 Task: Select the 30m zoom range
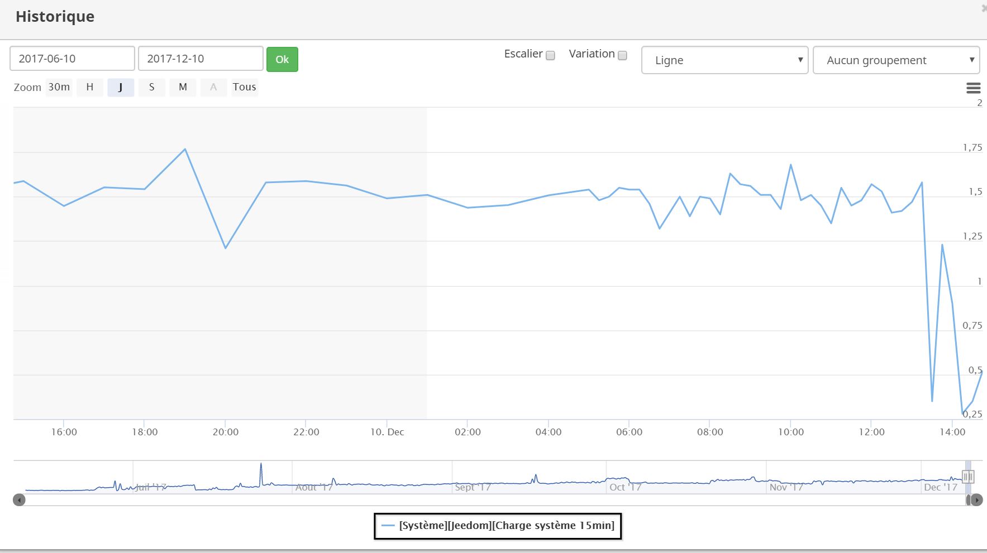point(59,87)
